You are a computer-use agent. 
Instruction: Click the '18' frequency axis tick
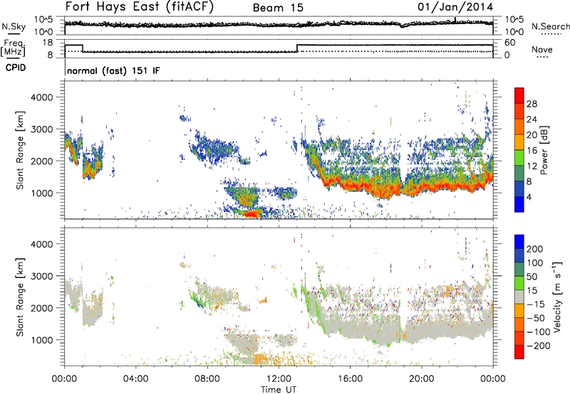click(x=47, y=43)
